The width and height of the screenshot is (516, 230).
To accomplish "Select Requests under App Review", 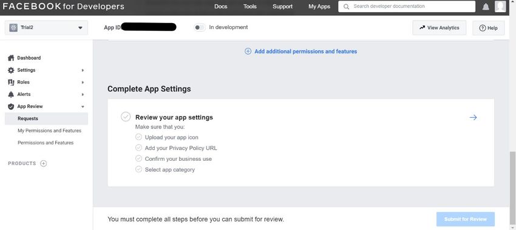I will pos(46,118).
